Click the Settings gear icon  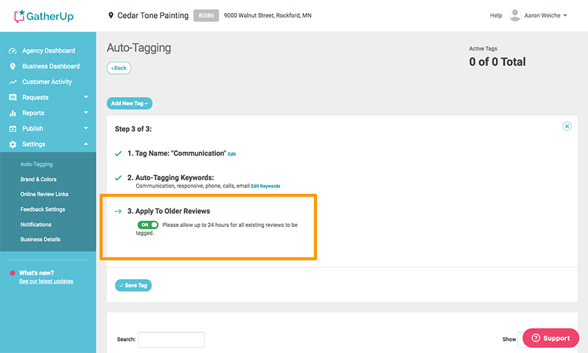pyautogui.click(x=12, y=145)
